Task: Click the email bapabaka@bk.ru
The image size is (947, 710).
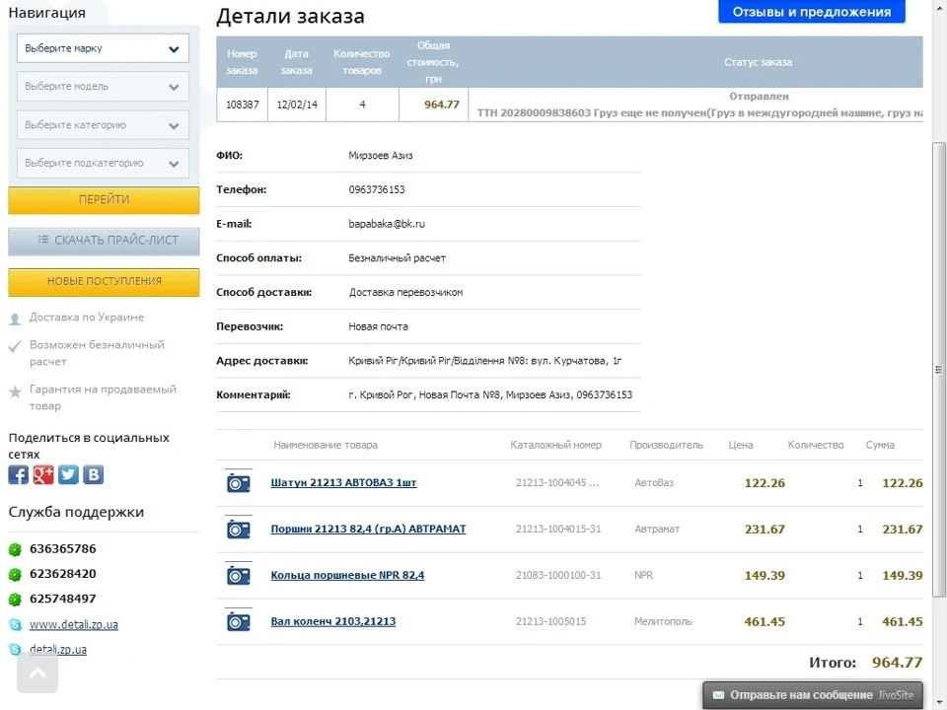Action: (x=387, y=224)
